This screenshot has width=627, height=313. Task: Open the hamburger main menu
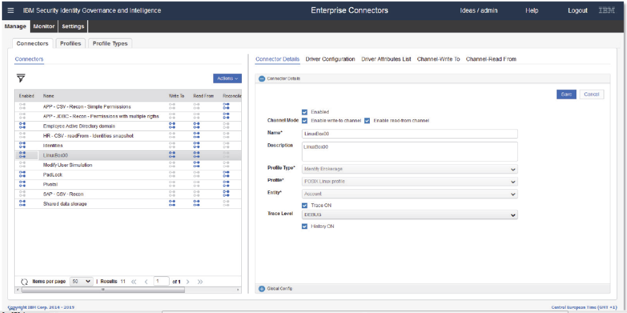coord(11,10)
